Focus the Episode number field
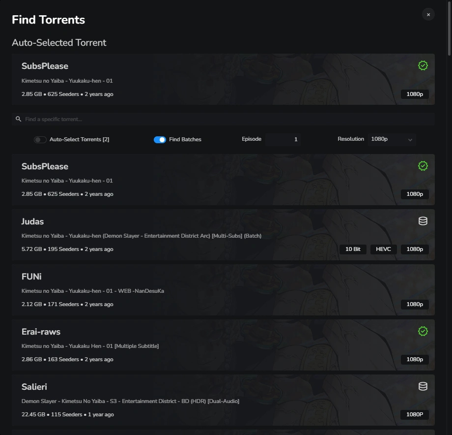452x435 pixels. pyautogui.click(x=283, y=139)
